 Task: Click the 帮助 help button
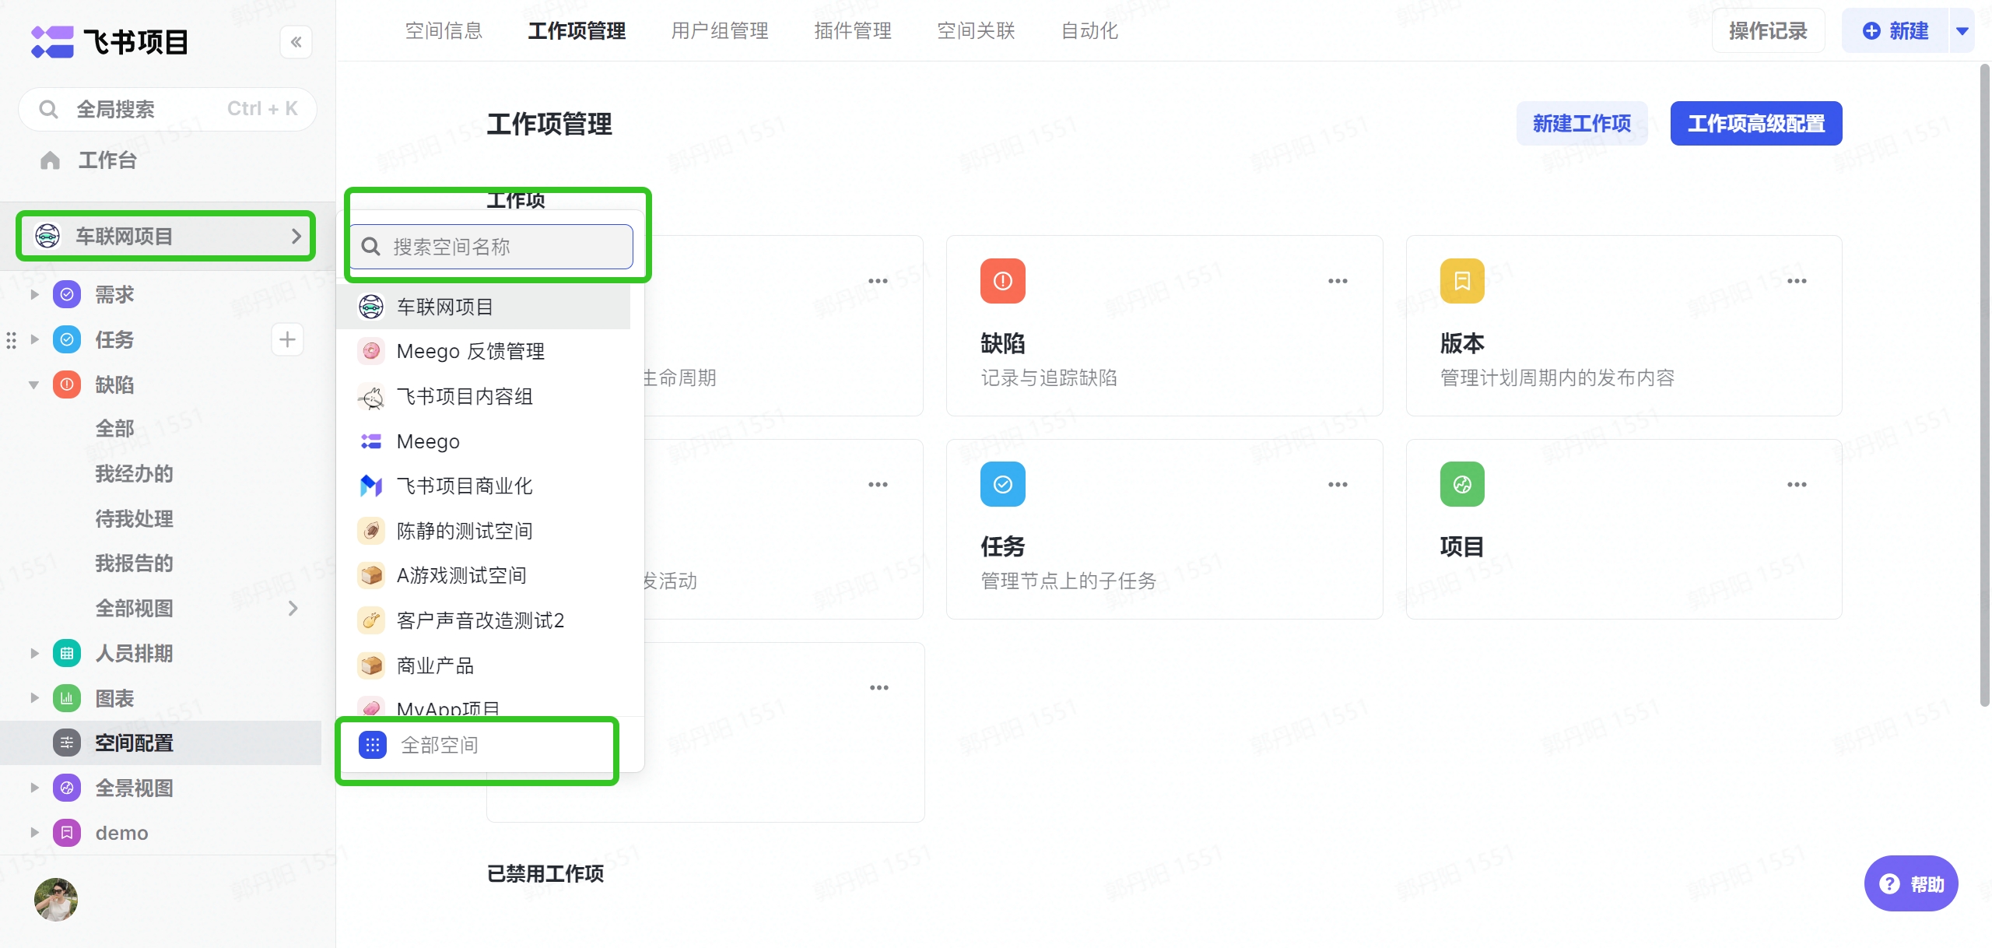coord(1911,883)
